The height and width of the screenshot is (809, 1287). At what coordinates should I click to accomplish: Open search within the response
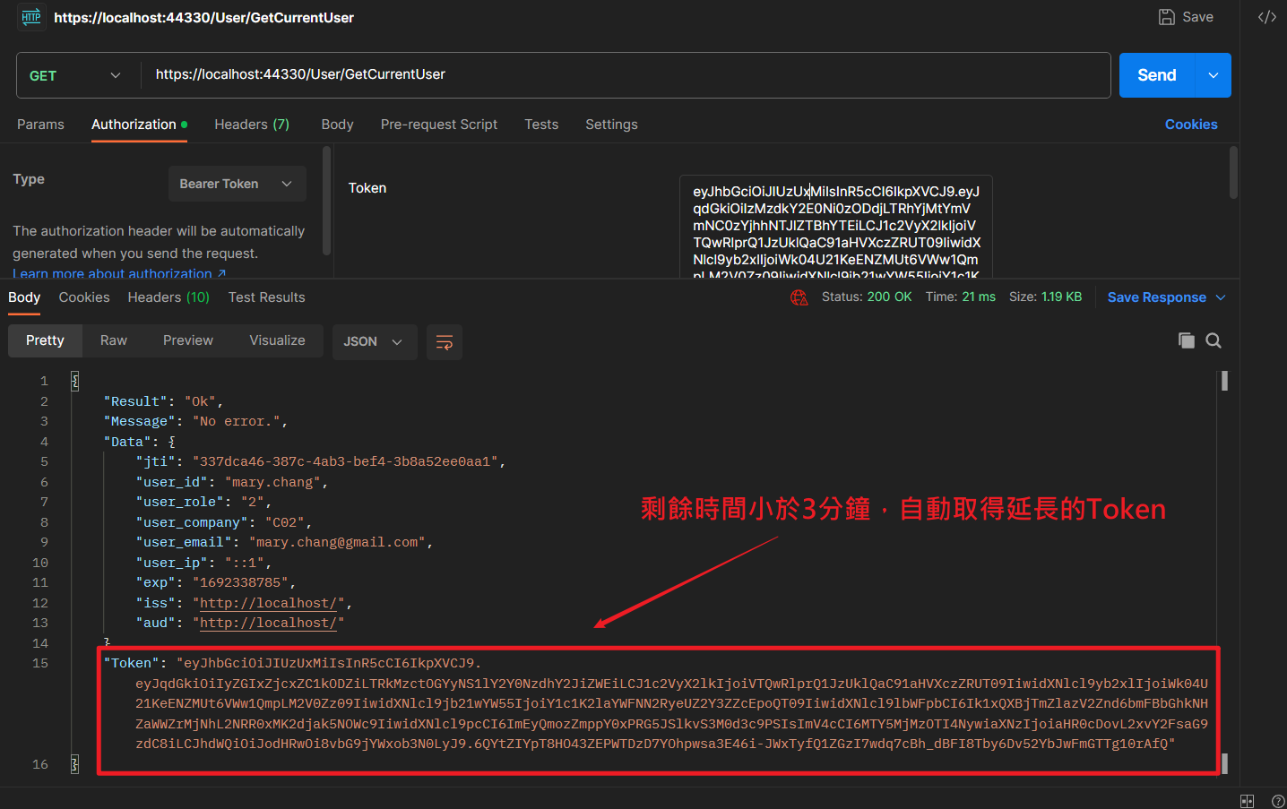(x=1211, y=340)
